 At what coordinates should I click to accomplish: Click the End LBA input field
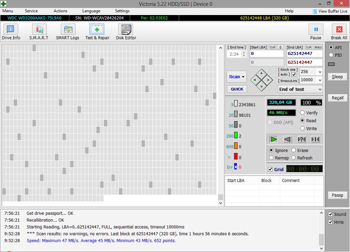305,54
